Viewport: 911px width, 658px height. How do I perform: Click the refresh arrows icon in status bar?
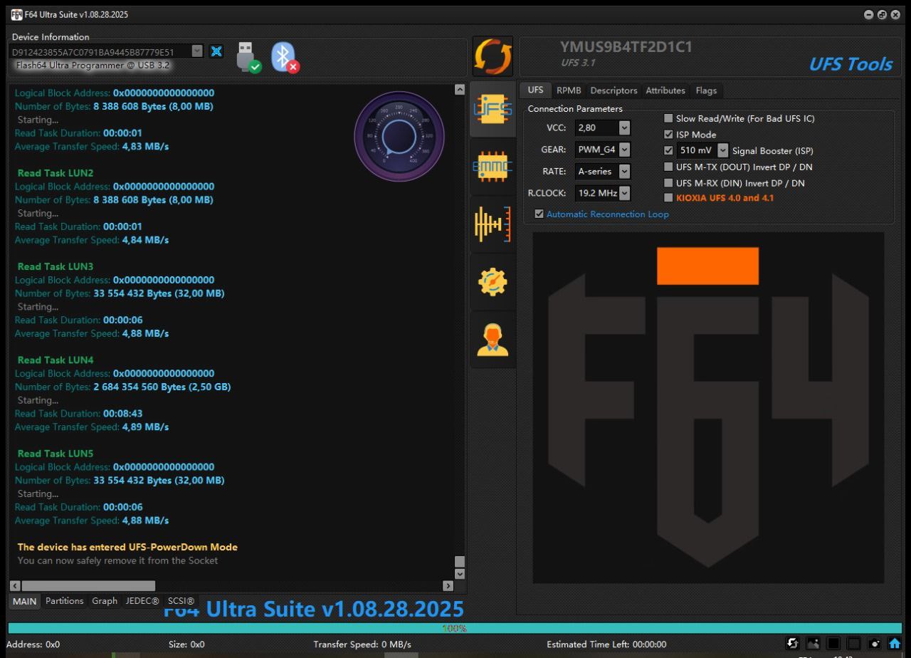click(793, 644)
